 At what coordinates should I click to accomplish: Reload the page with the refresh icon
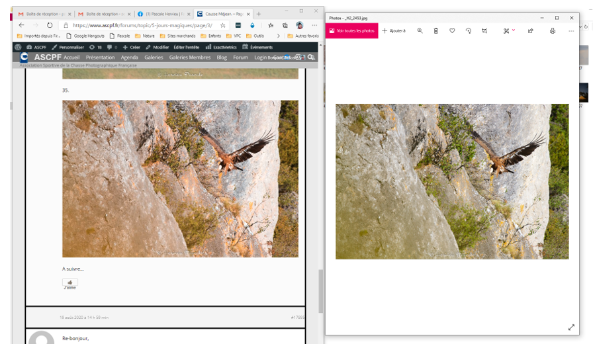click(x=50, y=25)
